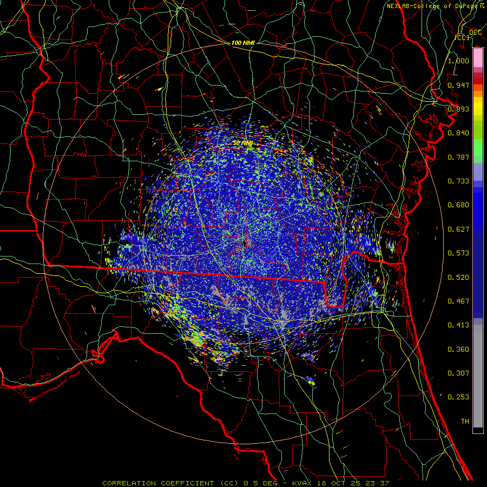Viewport: 487px width, 487px height.
Task: Click the 0.680 legend value
Action: coord(458,205)
